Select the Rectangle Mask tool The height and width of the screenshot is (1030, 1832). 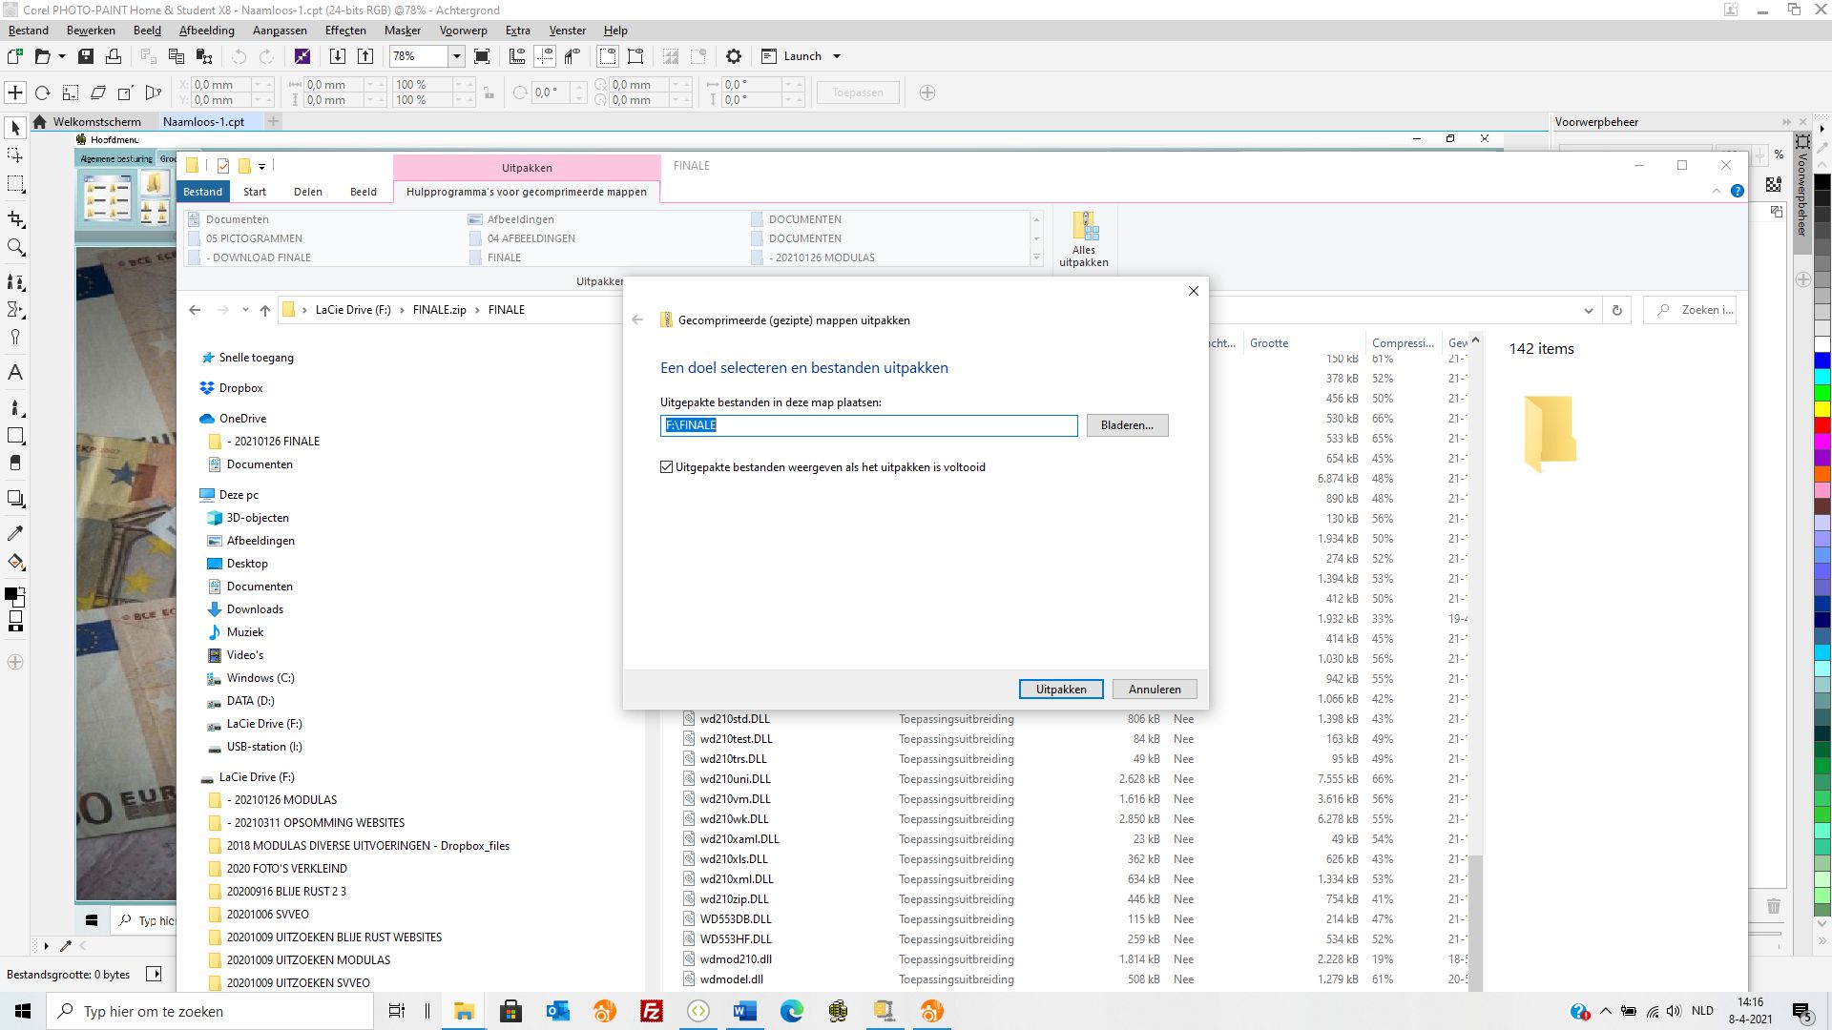(15, 184)
